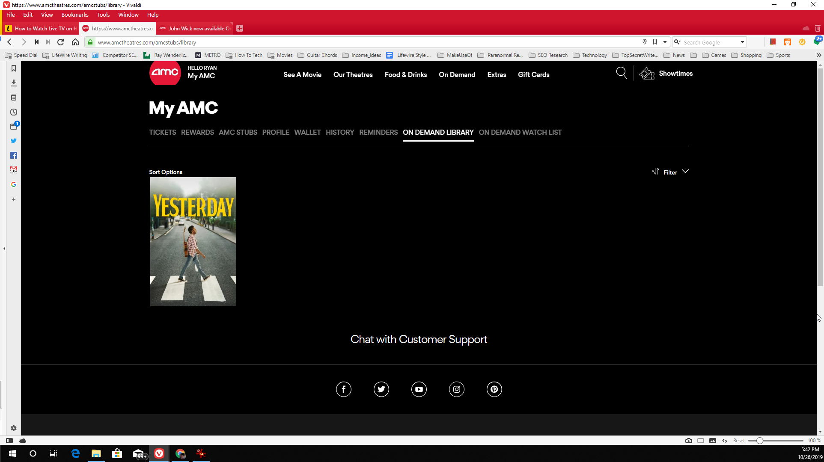
Task: Click the Filter chevron arrow
Action: tap(685, 172)
